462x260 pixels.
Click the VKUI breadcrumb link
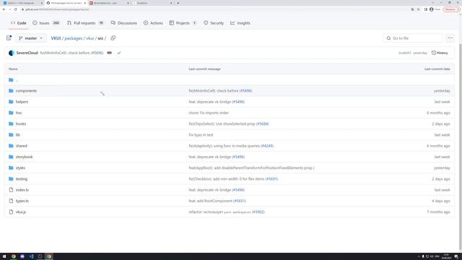[x=56, y=38]
